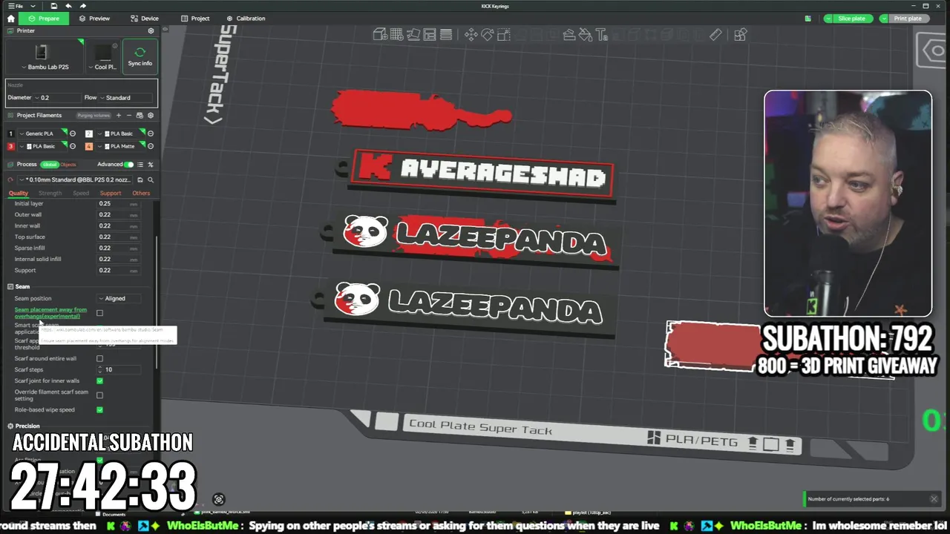Click filament 1 black color swatch
The height and width of the screenshot is (534, 950).
point(10,133)
